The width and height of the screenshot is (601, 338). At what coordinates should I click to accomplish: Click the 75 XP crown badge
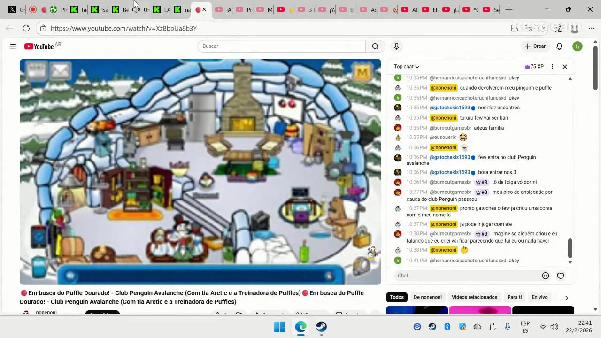[x=534, y=67]
